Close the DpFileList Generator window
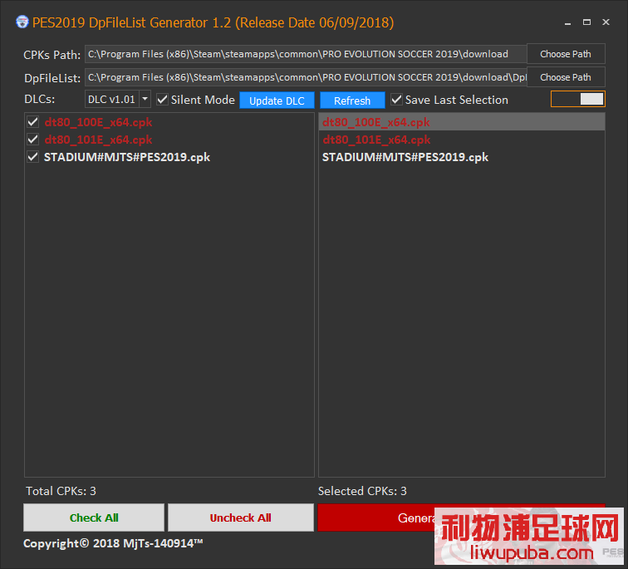The image size is (628, 569). click(606, 22)
